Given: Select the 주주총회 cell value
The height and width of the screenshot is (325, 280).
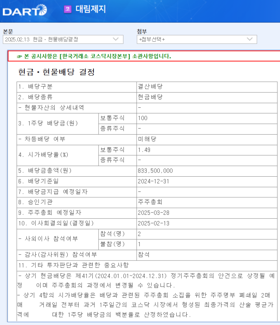Looking at the screenshot, I should coord(150,202).
